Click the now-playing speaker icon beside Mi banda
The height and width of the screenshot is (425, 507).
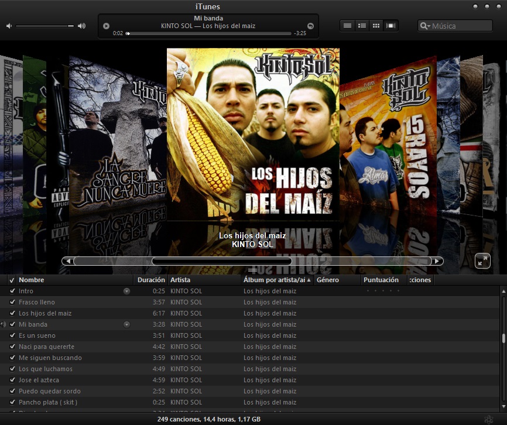pos(3,324)
